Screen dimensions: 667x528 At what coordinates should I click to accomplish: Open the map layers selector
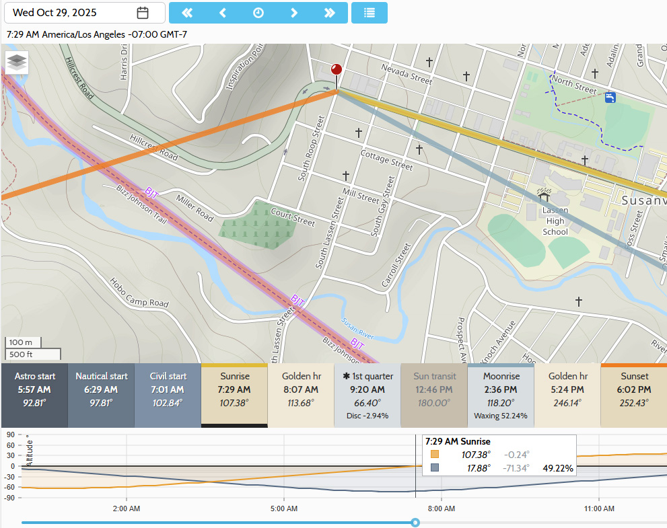(17, 63)
